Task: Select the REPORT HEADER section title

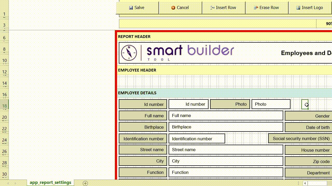Action: coord(134,37)
